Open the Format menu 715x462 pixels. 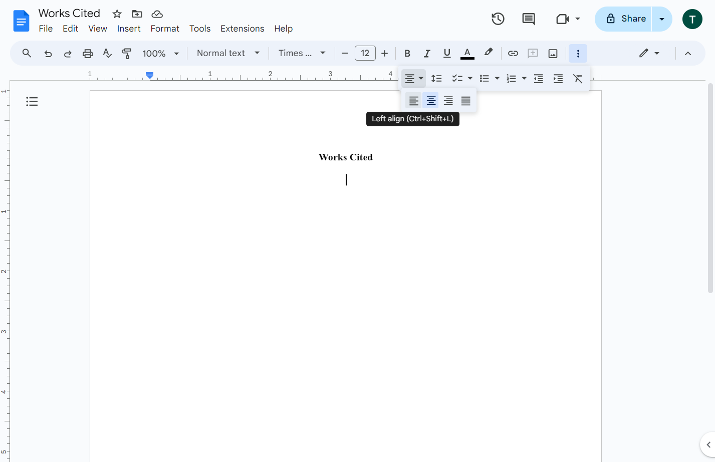tap(165, 29)
